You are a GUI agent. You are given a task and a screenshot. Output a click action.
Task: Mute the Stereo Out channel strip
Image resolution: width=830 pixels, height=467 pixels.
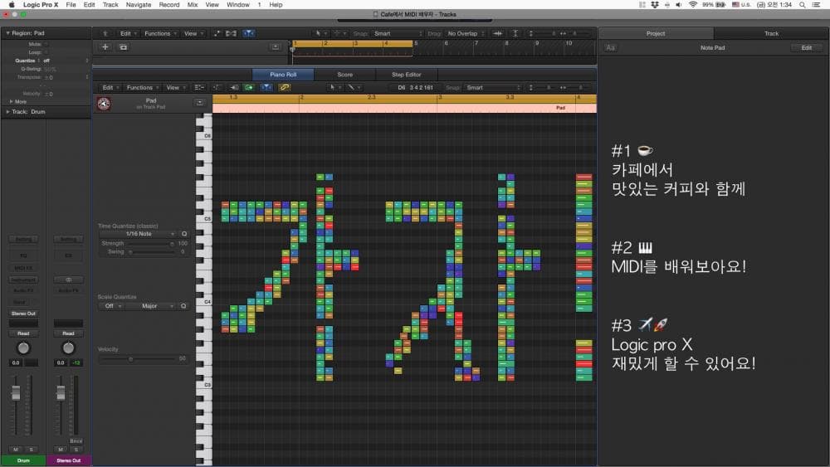click(x=61, y=450)
